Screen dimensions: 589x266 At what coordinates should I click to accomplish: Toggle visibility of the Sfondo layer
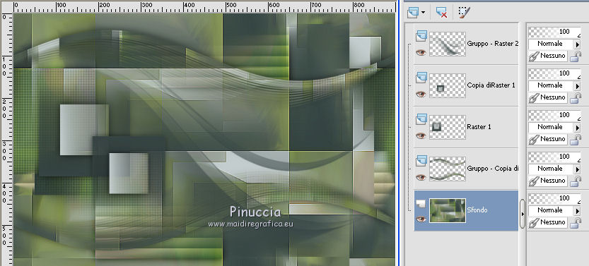pyautogui.click(x=421, y=219)
